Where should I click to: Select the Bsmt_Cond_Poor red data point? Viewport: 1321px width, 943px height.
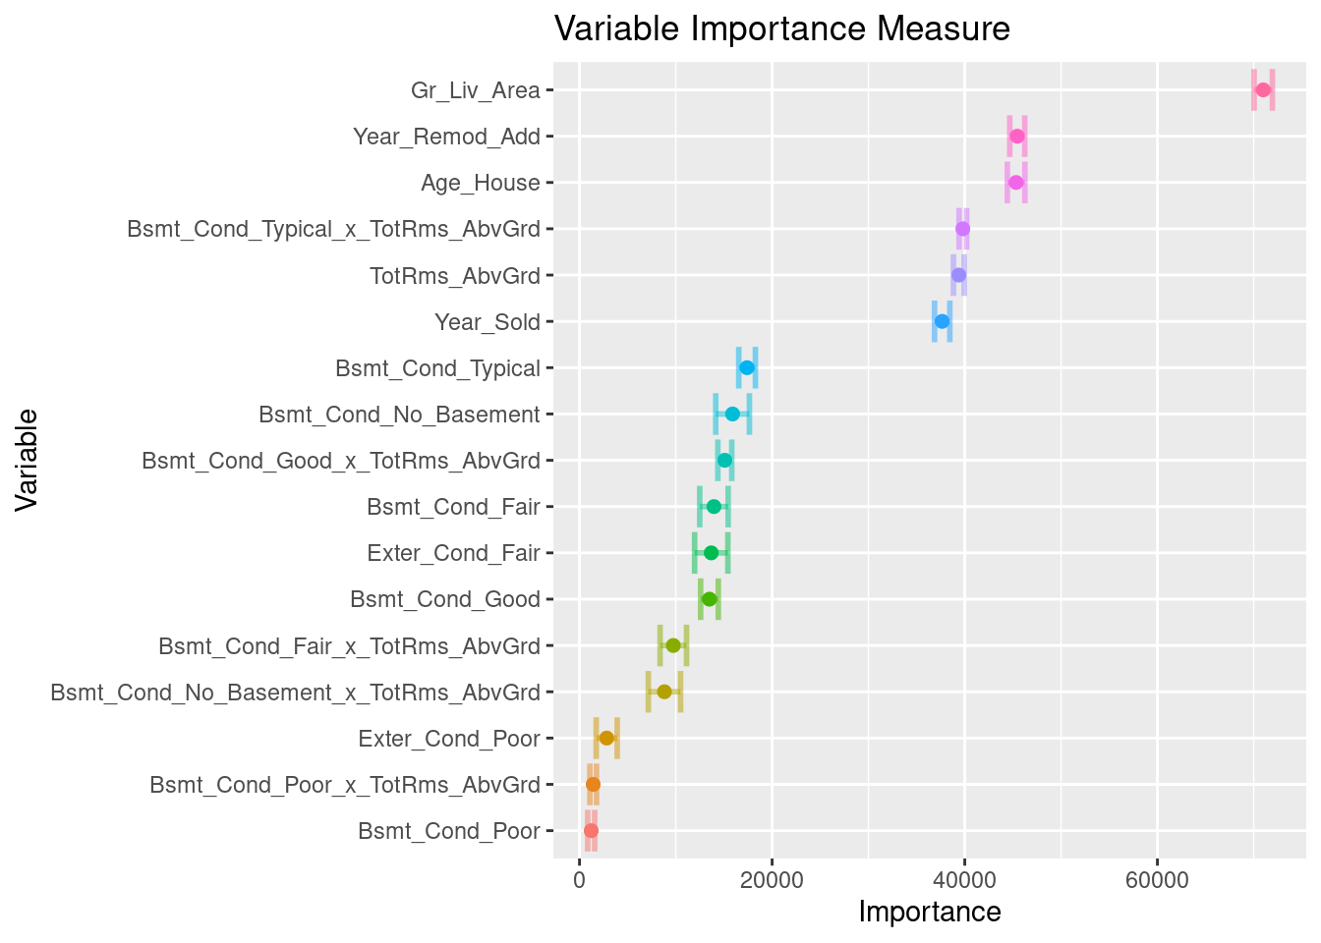[591, 831]
